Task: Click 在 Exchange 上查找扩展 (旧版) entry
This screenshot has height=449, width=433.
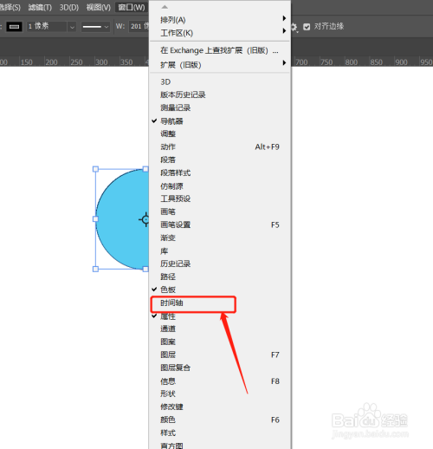Action: (220, 50)
